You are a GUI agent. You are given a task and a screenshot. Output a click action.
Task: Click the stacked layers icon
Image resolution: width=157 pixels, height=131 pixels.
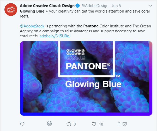[49, 123]
